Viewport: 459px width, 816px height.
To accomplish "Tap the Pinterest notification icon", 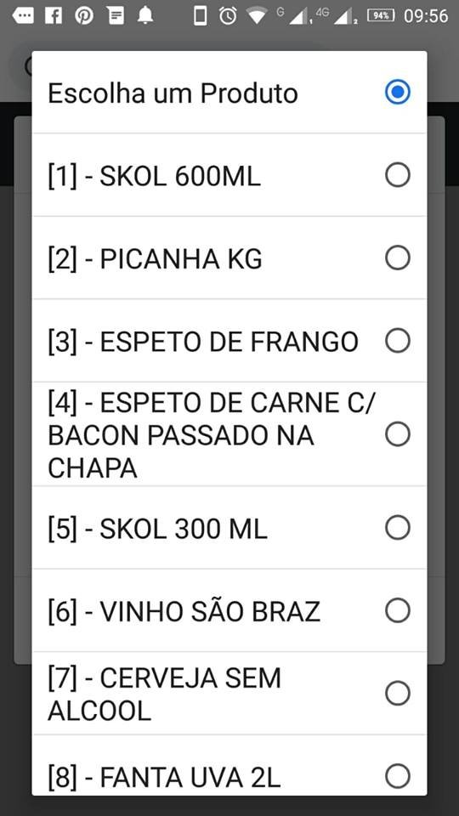I will coord(84,15).
